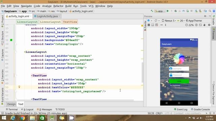216x121 pixels.
Task: Click the Make Project hammer icon
Action: click(x=152, y=11)
